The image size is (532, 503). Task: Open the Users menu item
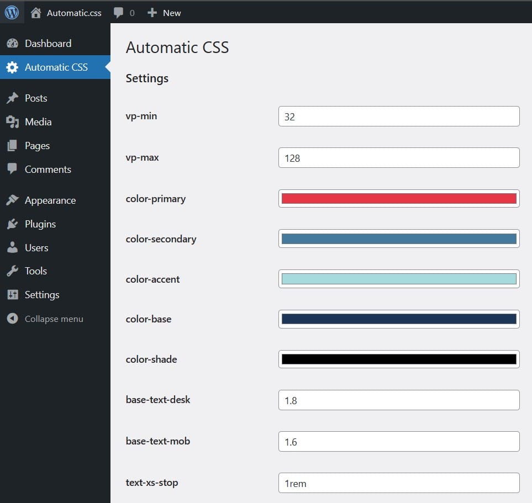point(36,248)
